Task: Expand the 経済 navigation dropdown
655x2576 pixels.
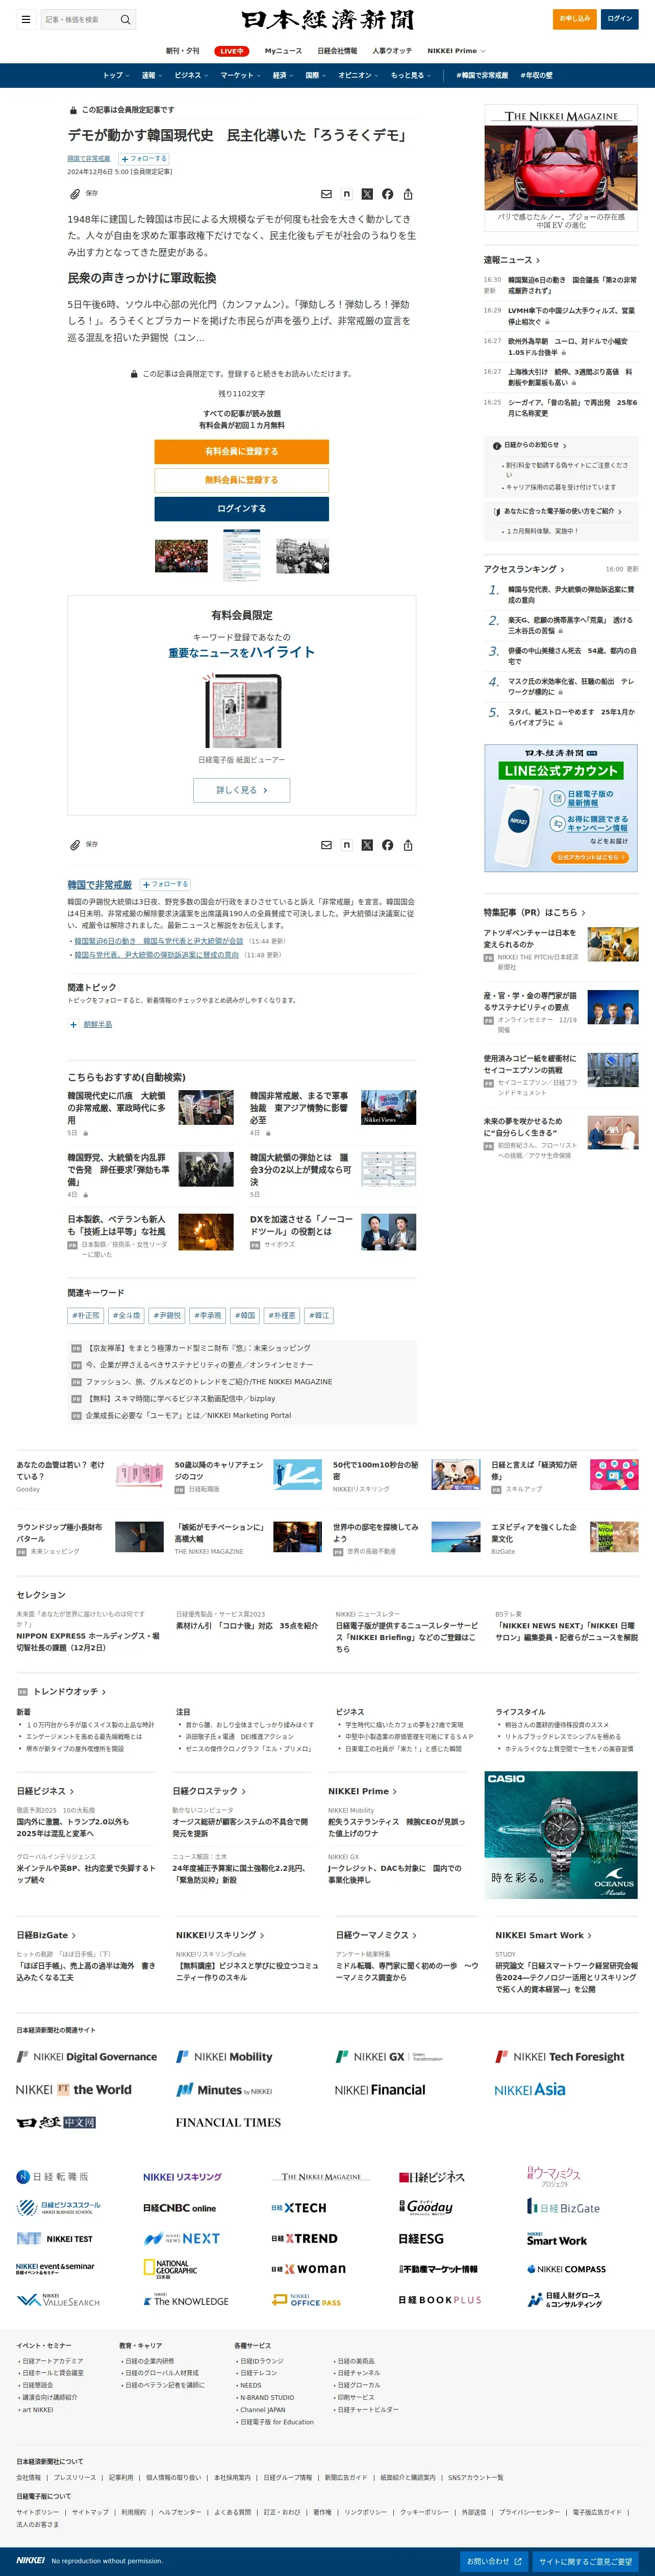Action: point(283,75)
